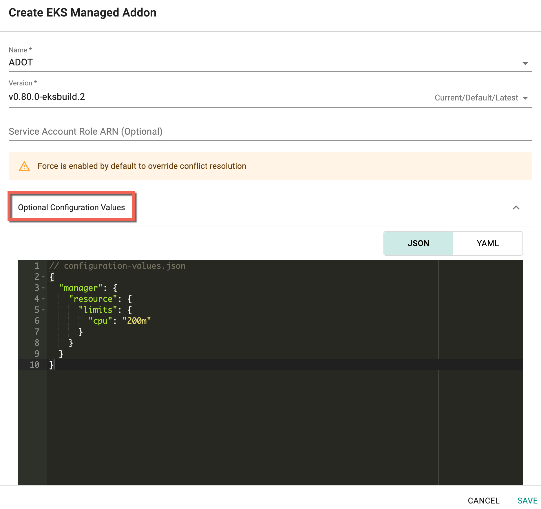
Task: Click the force-enabled warning message text
Action: point(142,166)
